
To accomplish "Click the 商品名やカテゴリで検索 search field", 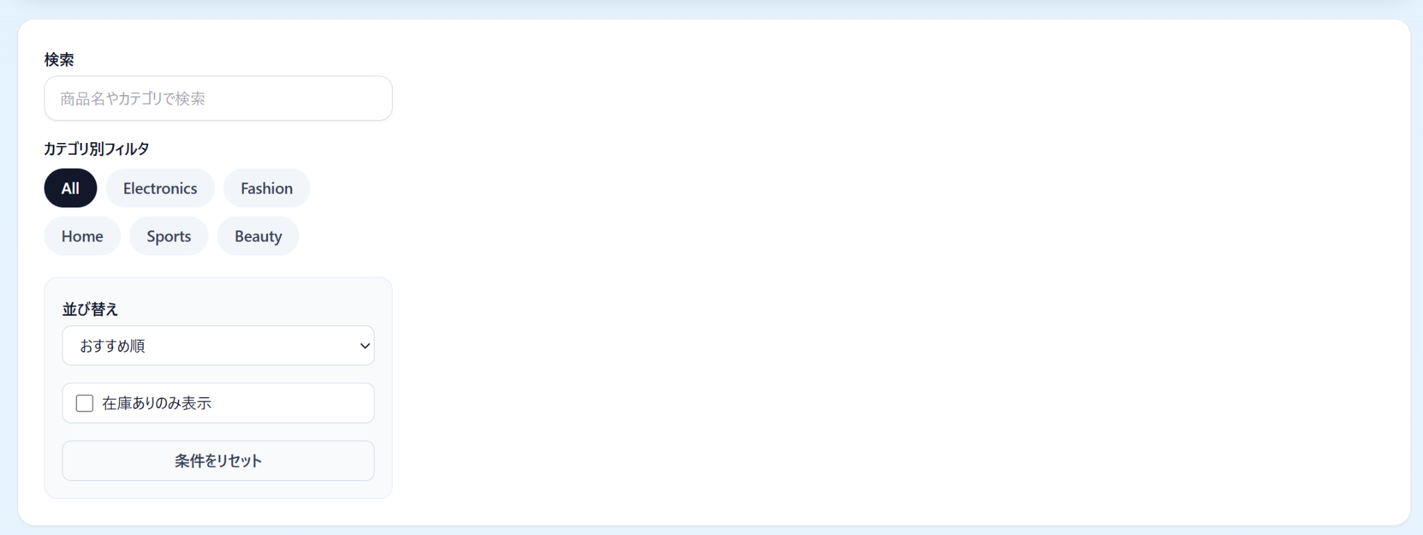I will 218,99.
